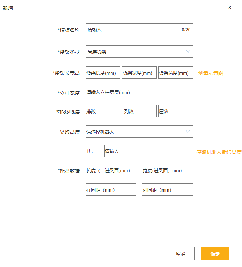Viewport: 242px width, 267px height.
Task: Click the 行间距（mm) field
Action: coord(111,189)
